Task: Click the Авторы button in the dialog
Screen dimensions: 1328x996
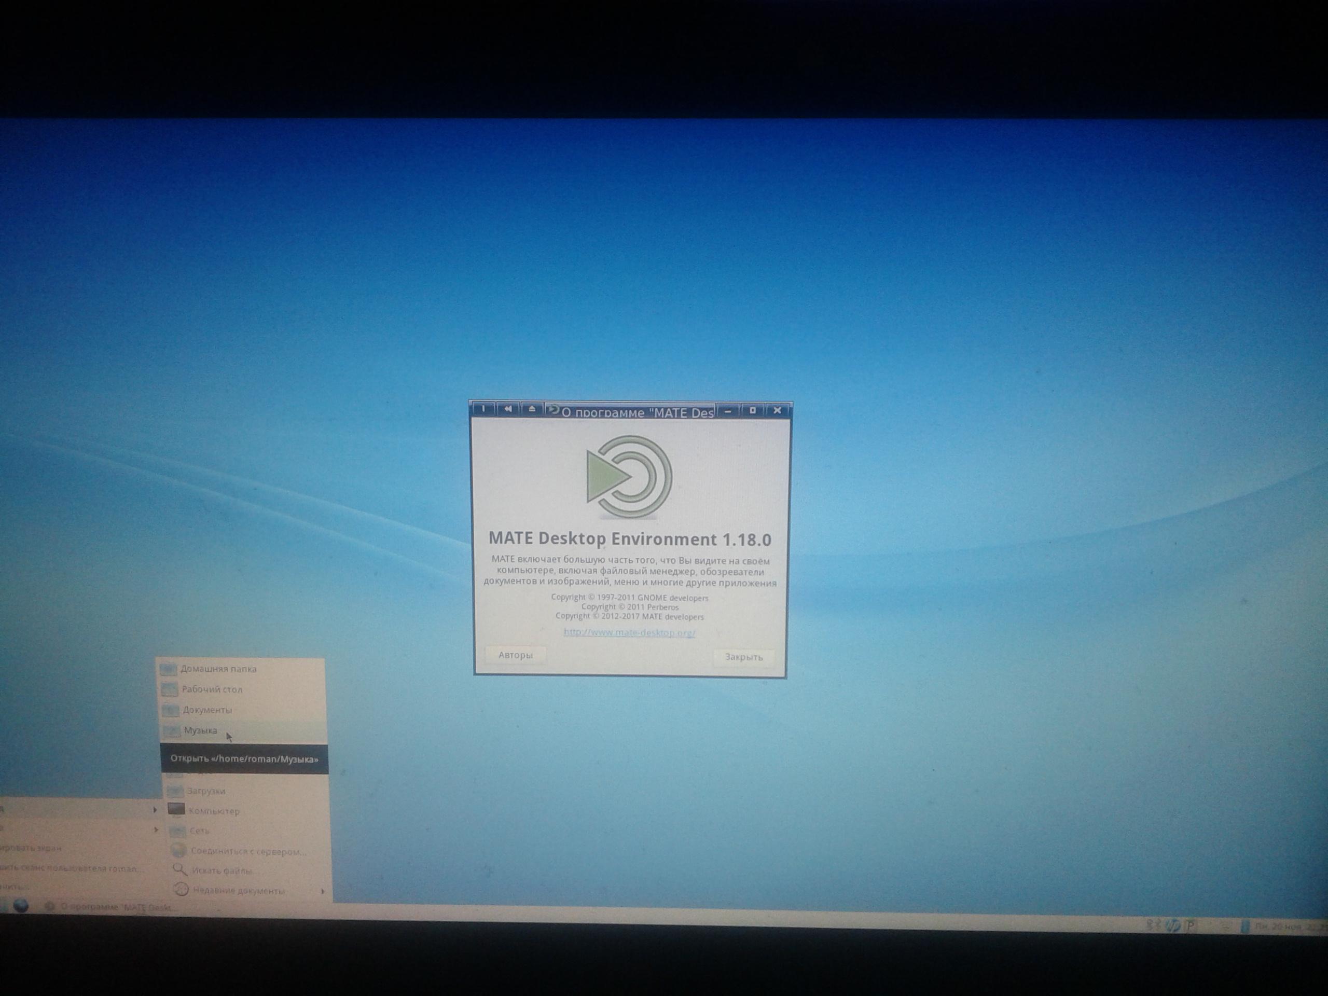Action: [x=515, y=655]
